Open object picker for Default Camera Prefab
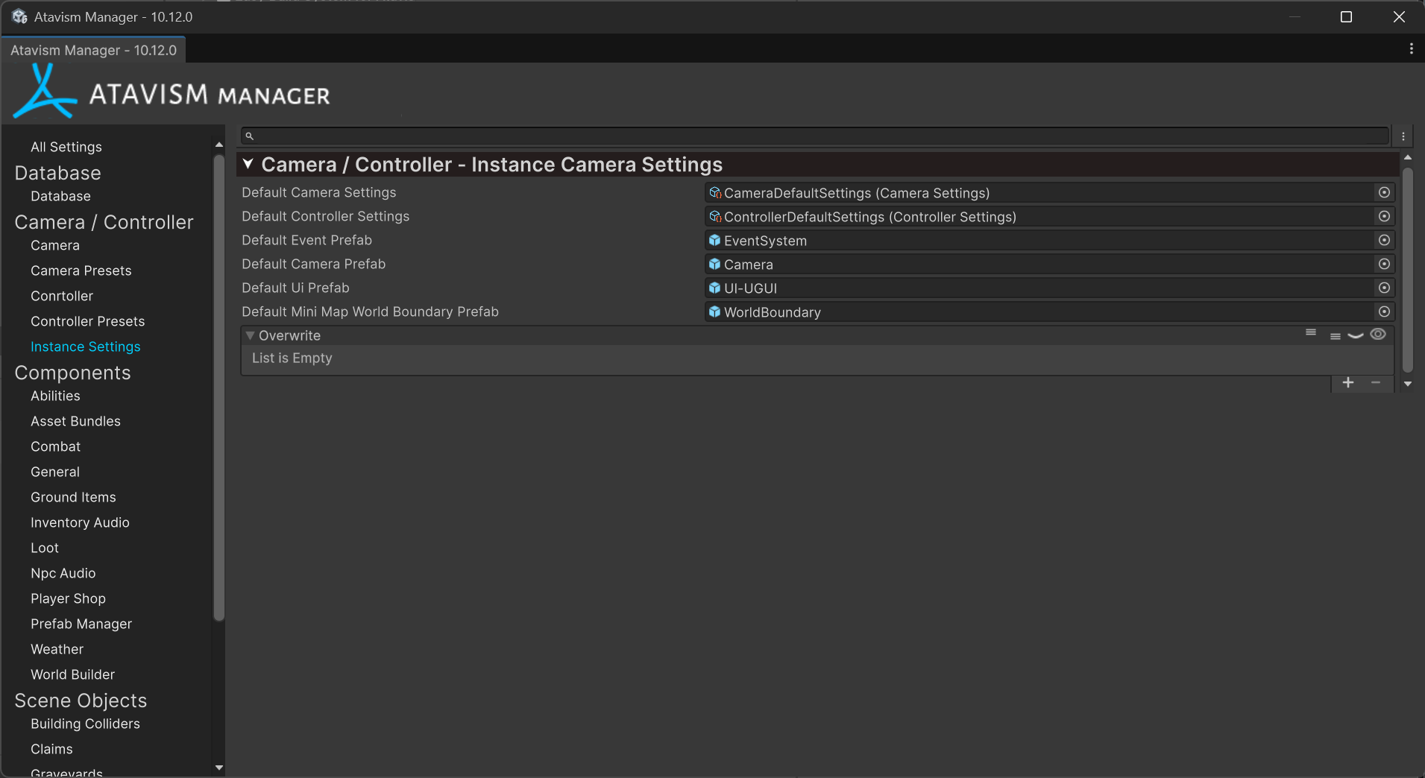The width and height of the screenshot is (1425, 778). [1384, 264]
